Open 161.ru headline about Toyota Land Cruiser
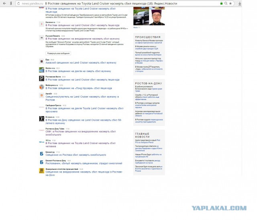 (80, 145)
